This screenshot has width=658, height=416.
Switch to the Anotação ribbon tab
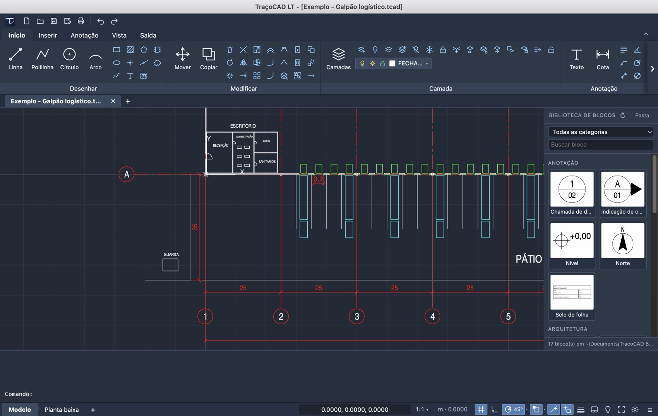coord(84,35)
